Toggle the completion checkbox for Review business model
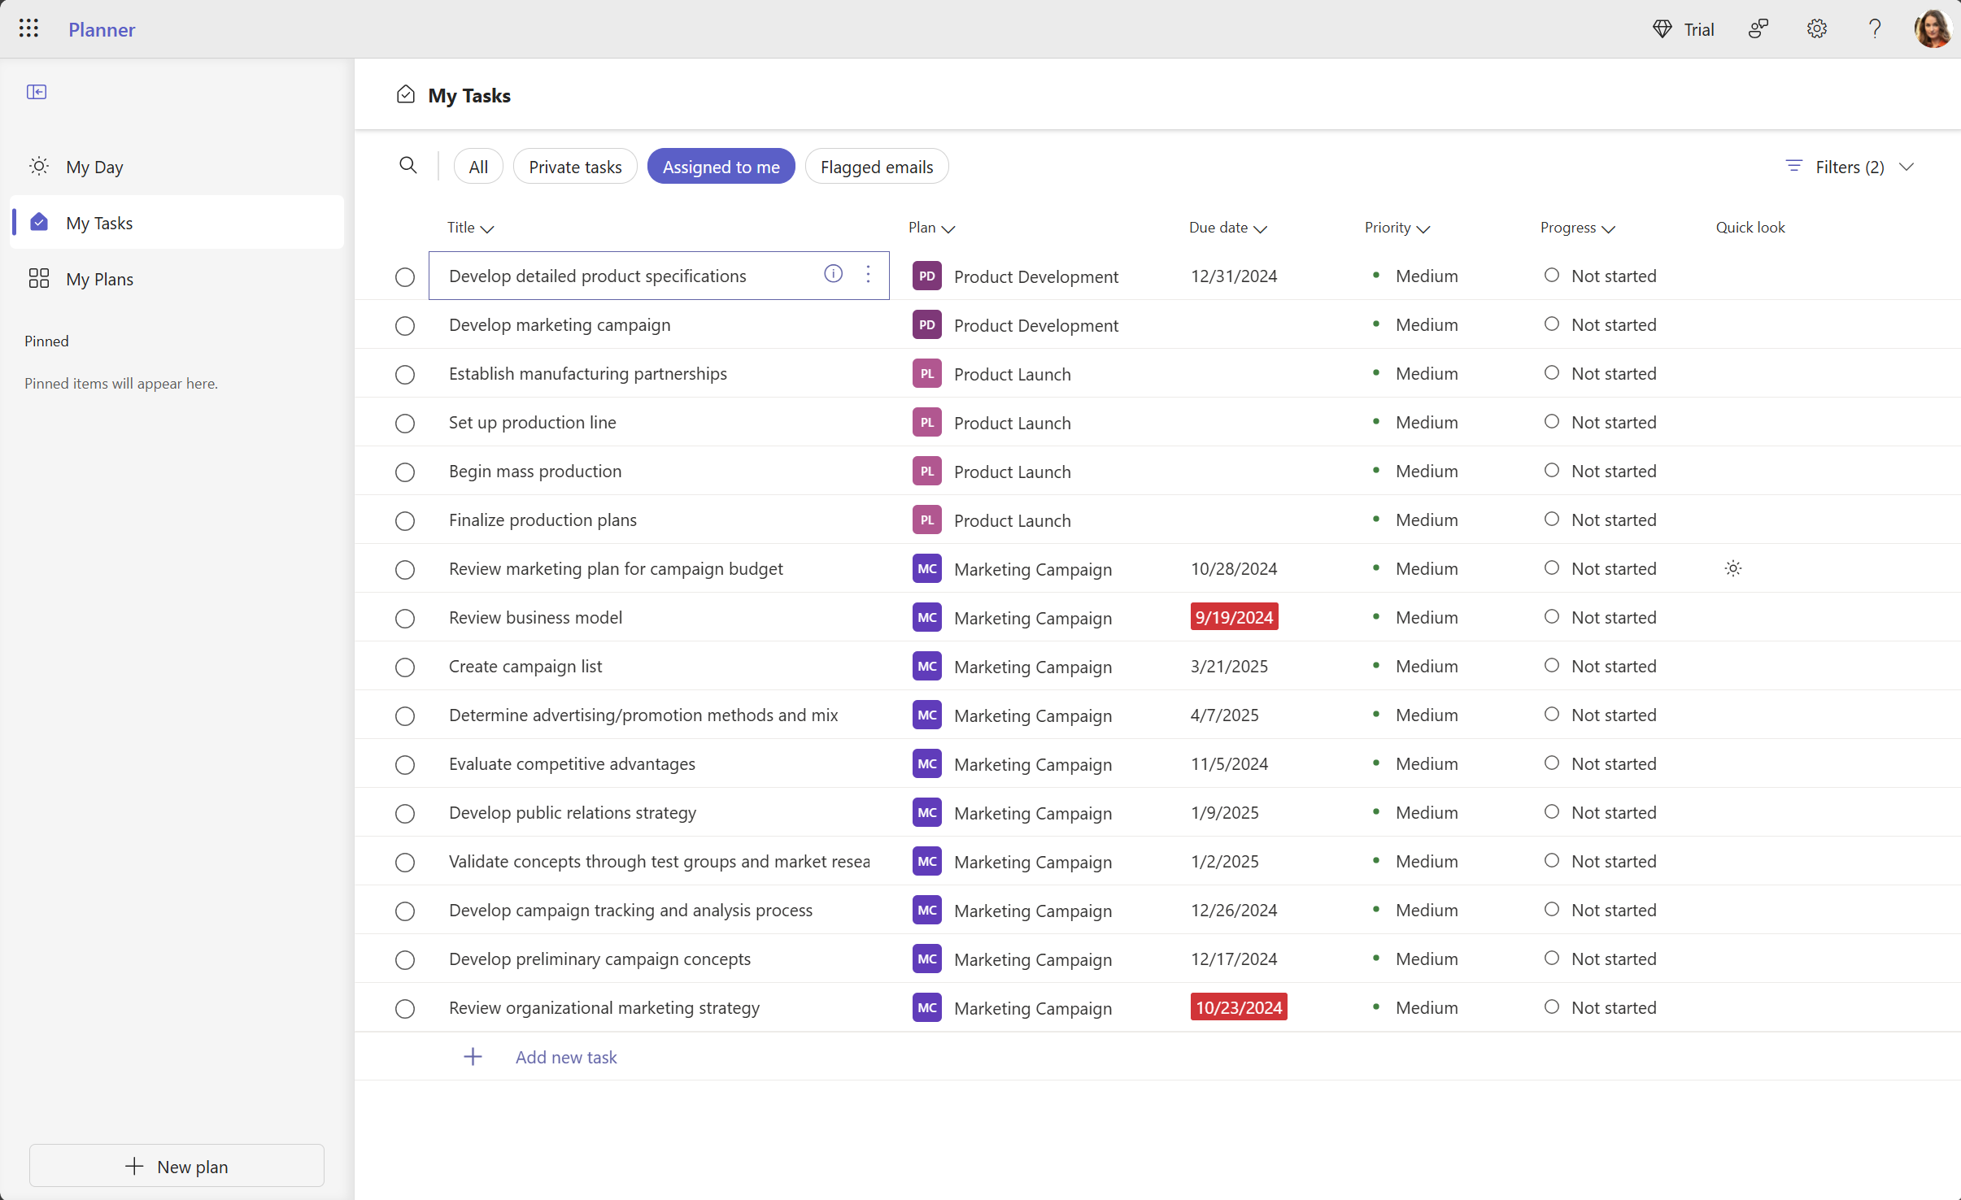 click(x=405, y=618)
